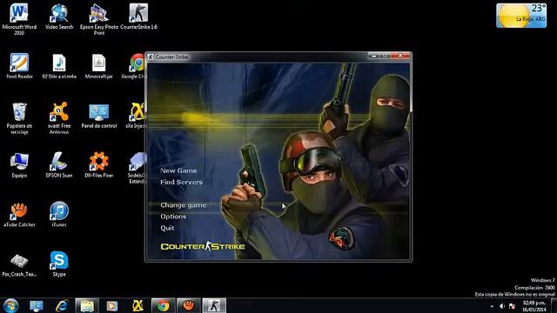The height and width of the screenshot is (313, 557).
Task: Open Counter-Strike Options
Action: point(173,216)
